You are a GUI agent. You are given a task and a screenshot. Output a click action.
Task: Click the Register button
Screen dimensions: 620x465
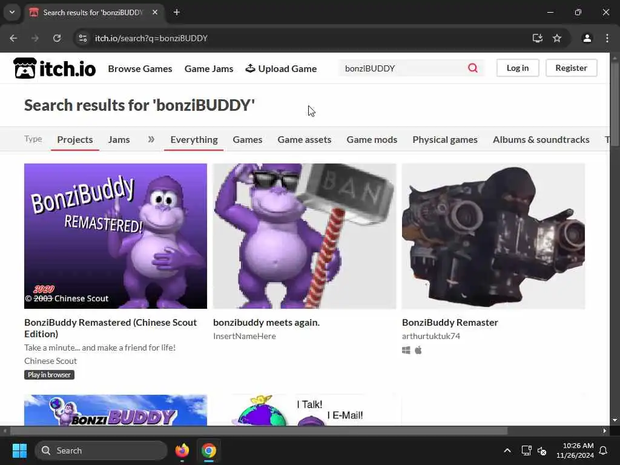pos(572,68)
